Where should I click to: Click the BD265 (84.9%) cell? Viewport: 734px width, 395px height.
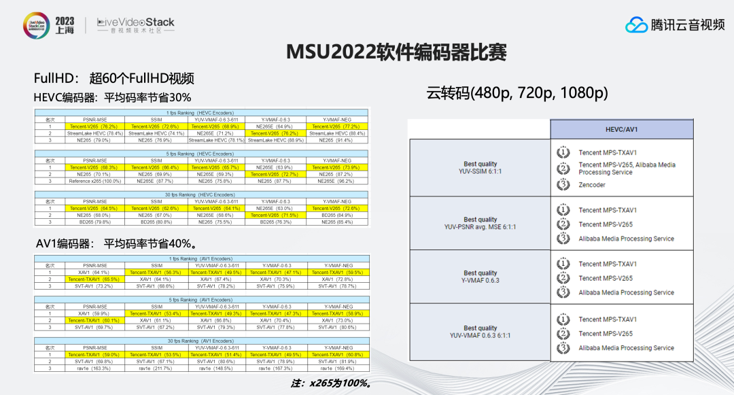[336, 216]
